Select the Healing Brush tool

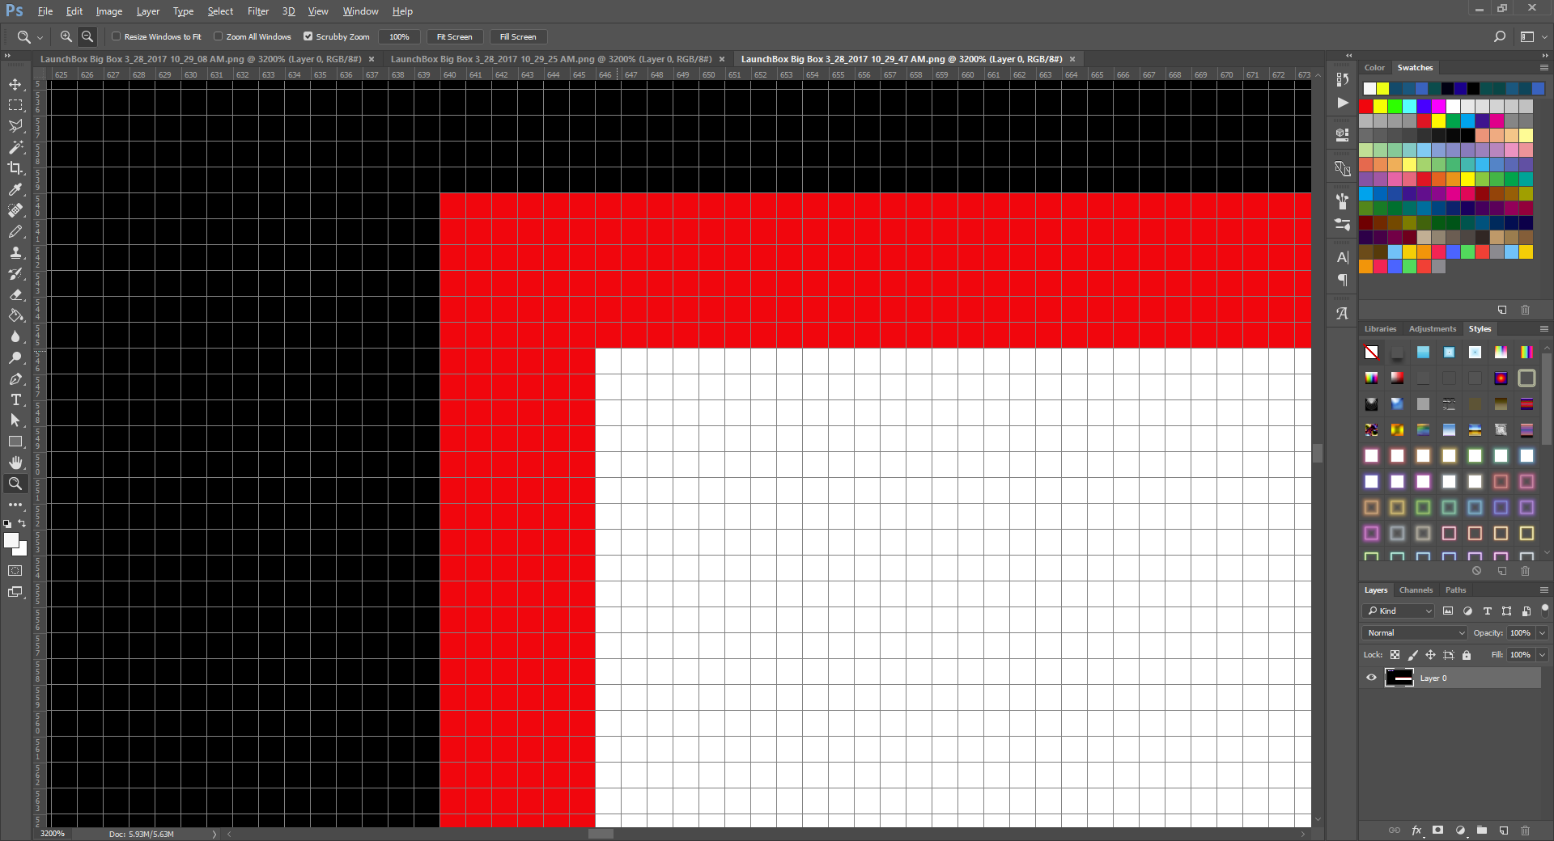[15, 210]
